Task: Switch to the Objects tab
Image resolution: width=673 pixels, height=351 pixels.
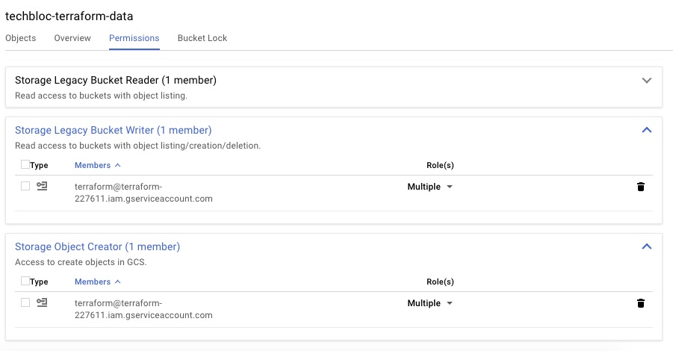Action: point(20,38)
